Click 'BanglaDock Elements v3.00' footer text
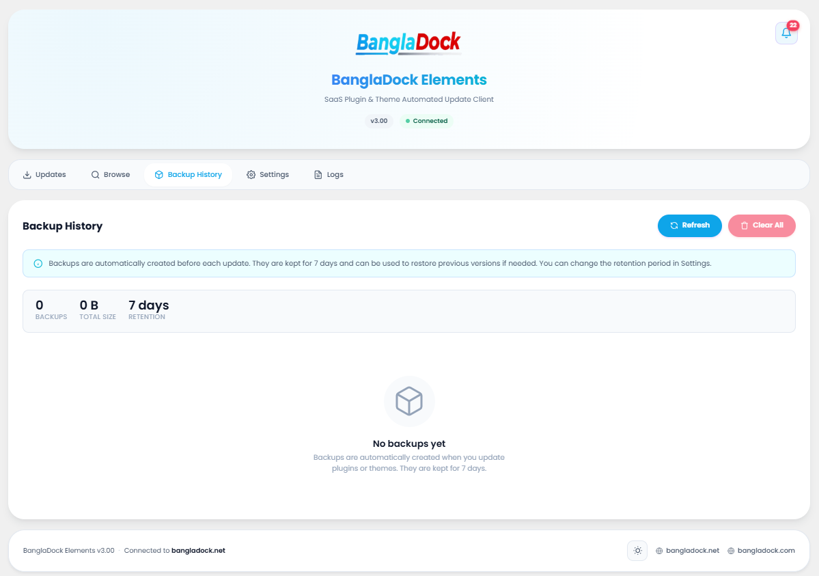This screenshot has width=819, height=576. coord(68,551)
